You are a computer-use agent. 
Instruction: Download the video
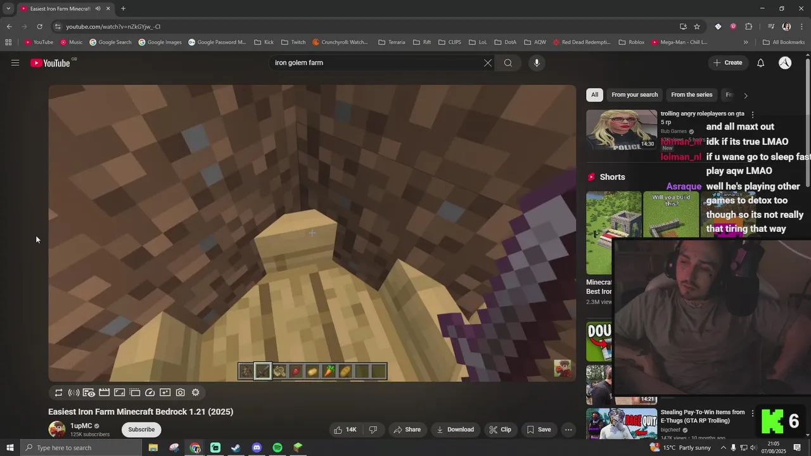[455, 429]
